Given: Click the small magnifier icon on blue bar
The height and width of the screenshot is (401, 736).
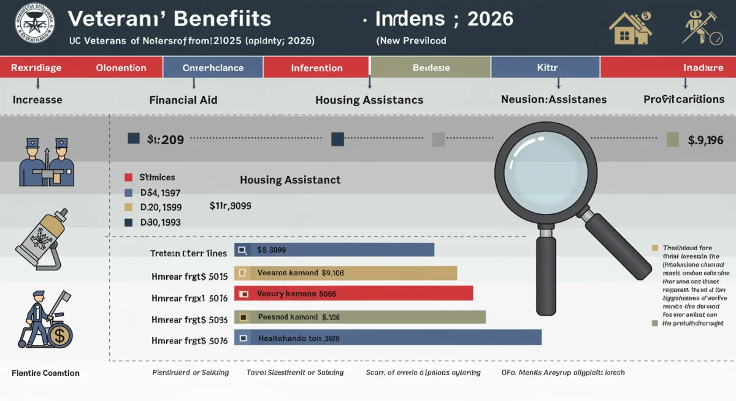Looking at the screenshot, I should 241,249.
